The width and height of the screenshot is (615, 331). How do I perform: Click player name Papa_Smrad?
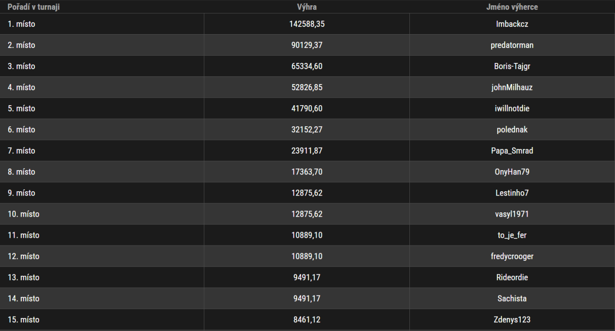pyautogui.click(x=512, y=151)
